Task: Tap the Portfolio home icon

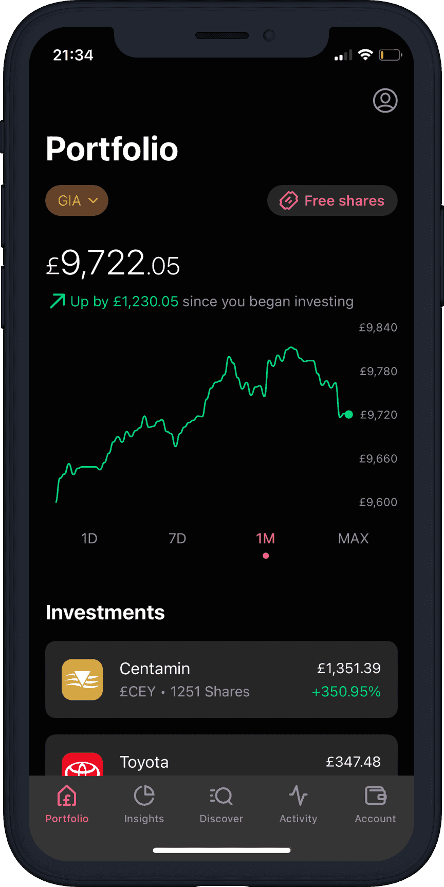Action: [x=67, y=796]
